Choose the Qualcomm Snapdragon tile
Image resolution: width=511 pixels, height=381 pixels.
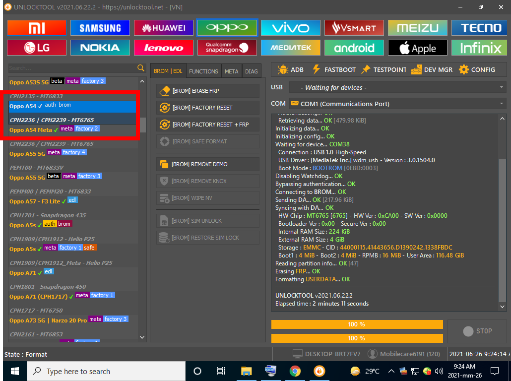(227, 48)
